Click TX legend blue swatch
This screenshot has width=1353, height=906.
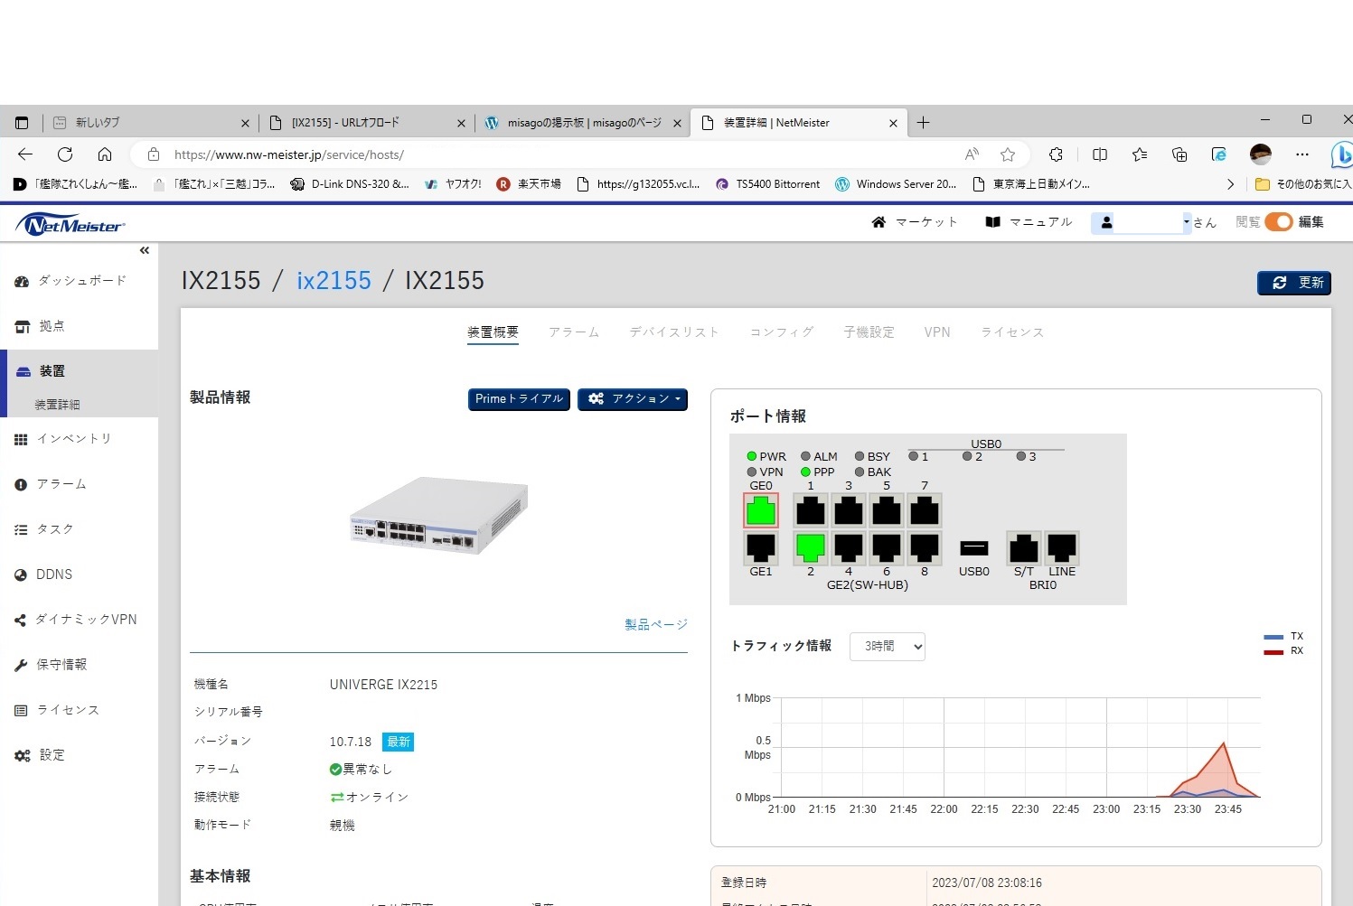[x=1273, y=637]
